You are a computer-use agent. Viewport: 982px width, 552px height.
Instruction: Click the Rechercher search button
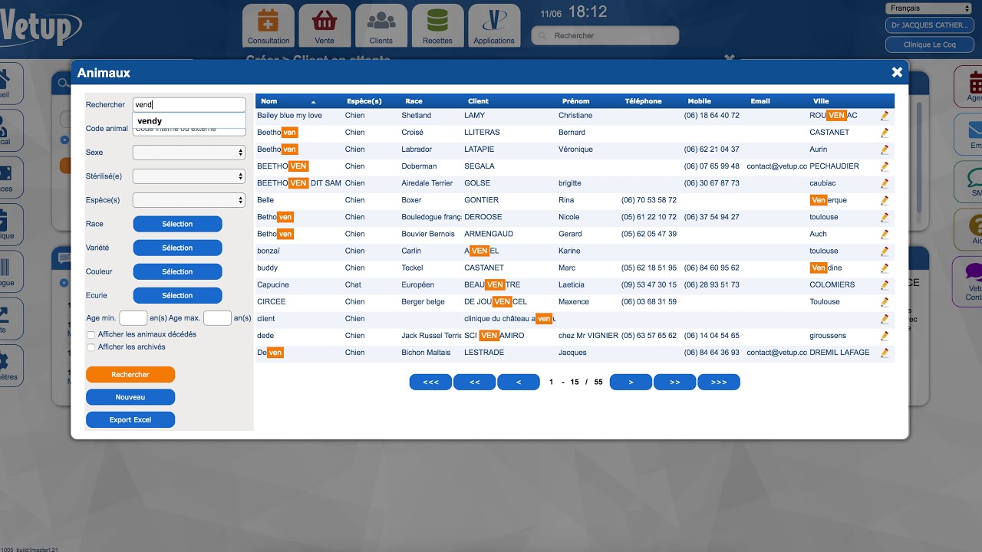pos(130,374)
